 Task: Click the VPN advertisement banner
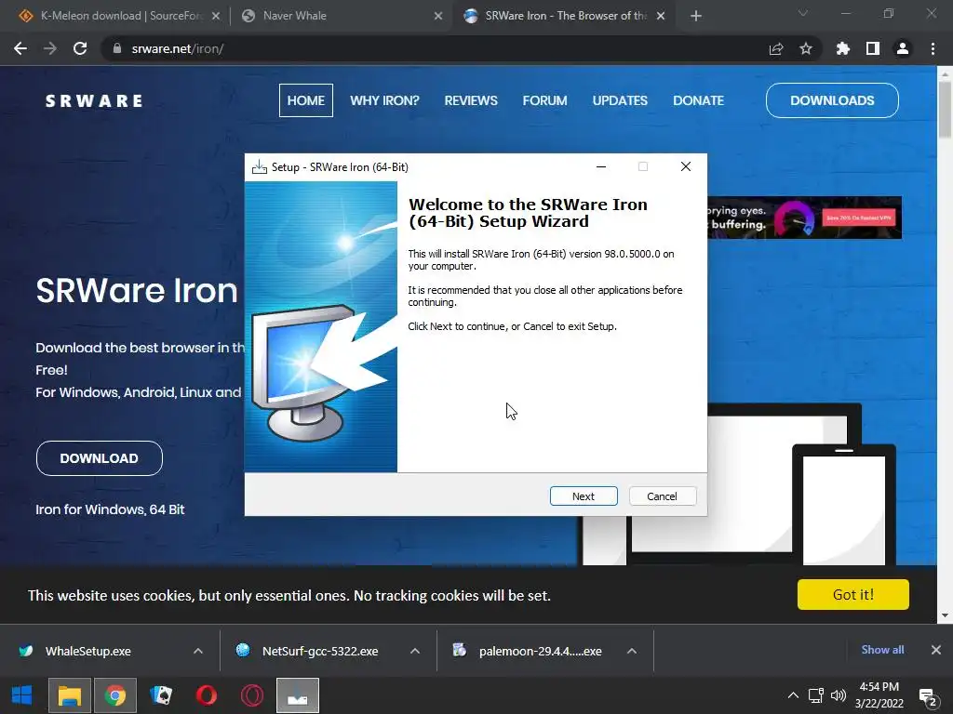[805, 218]
